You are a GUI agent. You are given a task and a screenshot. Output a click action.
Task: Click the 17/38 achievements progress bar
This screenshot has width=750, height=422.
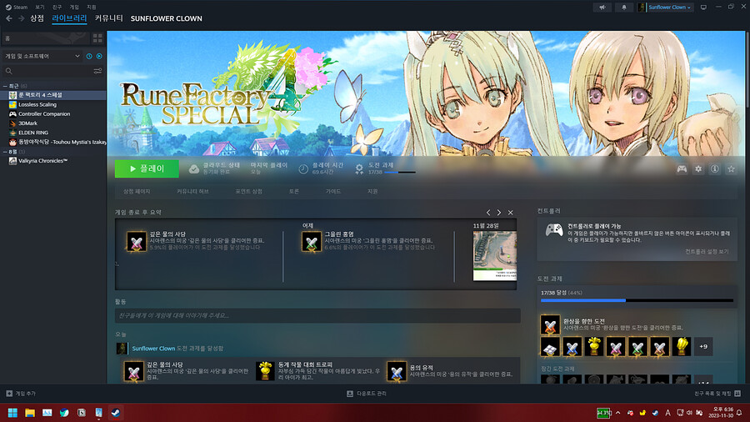[637, 300]
